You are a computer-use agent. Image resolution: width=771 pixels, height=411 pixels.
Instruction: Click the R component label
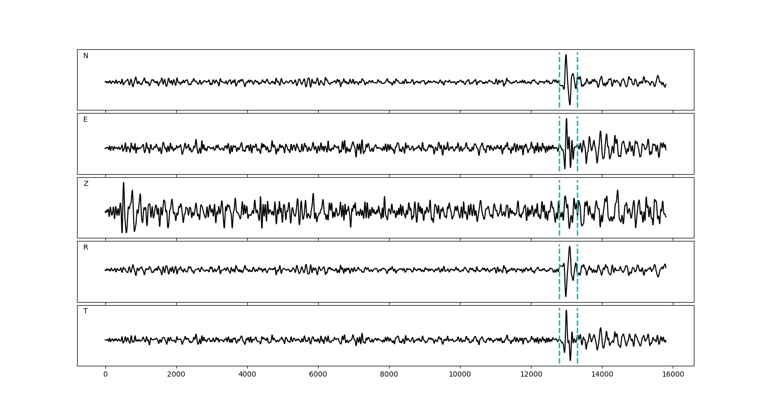pyautogui.click(x=86, y=248)
